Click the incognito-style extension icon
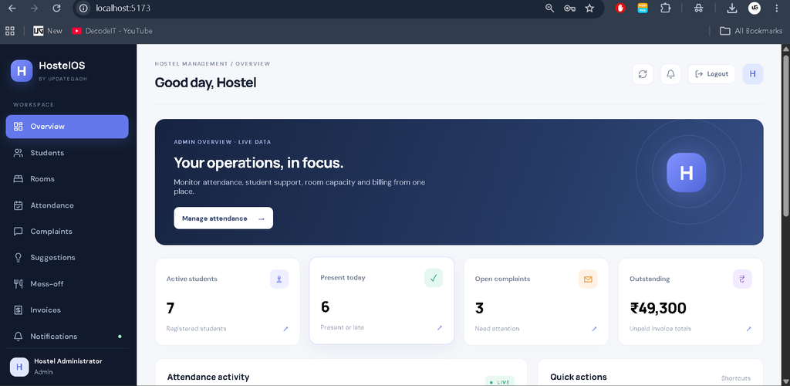 698,8
